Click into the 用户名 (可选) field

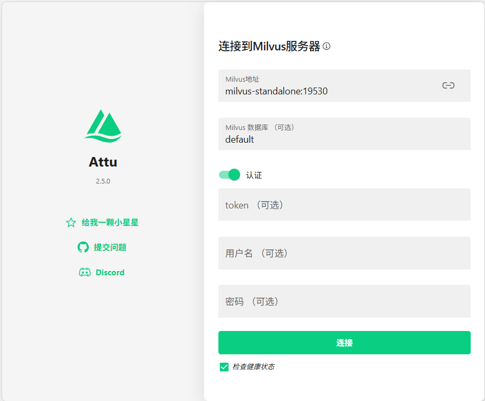(x=344, y=253)
